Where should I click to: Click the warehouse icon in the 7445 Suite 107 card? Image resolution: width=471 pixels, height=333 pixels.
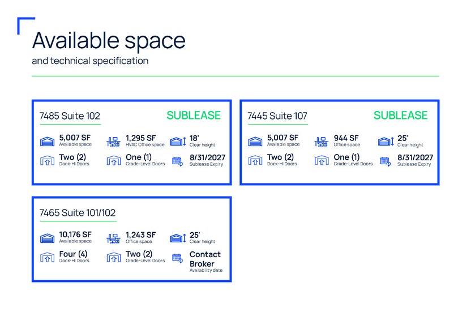point(255,141)
